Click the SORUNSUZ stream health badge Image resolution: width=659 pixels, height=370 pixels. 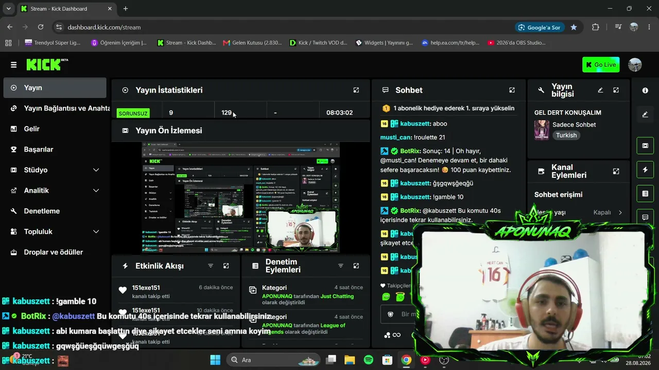click(x=133, y=113)
